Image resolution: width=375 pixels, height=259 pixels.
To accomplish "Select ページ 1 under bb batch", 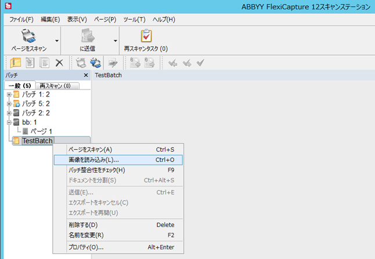I will (41, 131).
